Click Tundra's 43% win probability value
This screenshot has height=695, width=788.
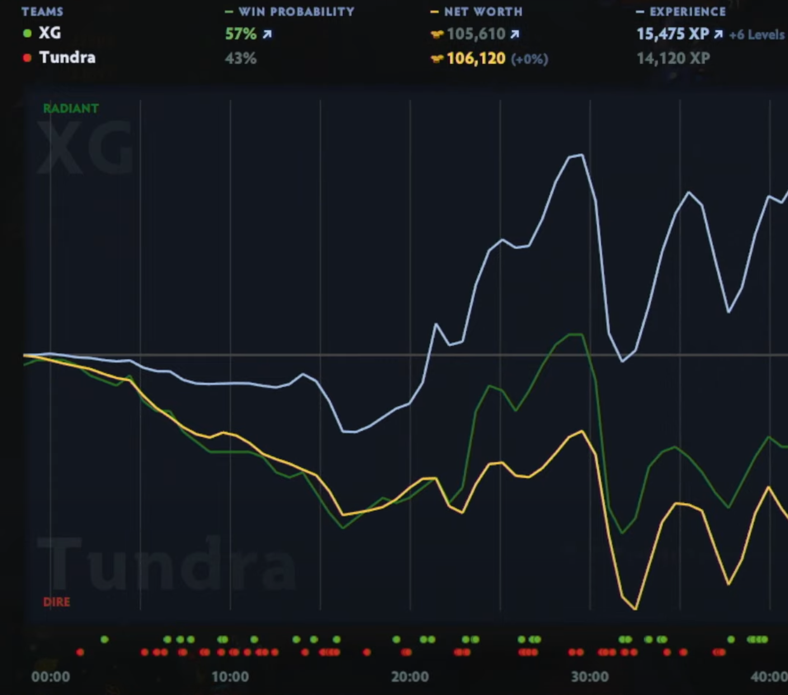(240, 59)
